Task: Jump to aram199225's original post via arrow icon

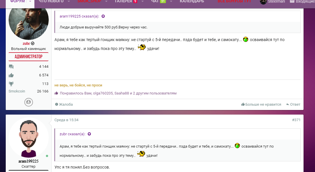Action: click(x=103, y=16)
